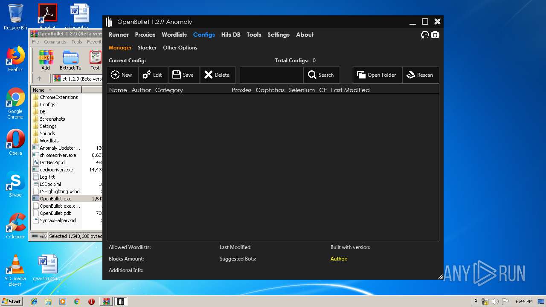Click the screenshot camera icon
The width and height of the screenshot is (546, 307).
pyautogui.click(x=435, y=35)
